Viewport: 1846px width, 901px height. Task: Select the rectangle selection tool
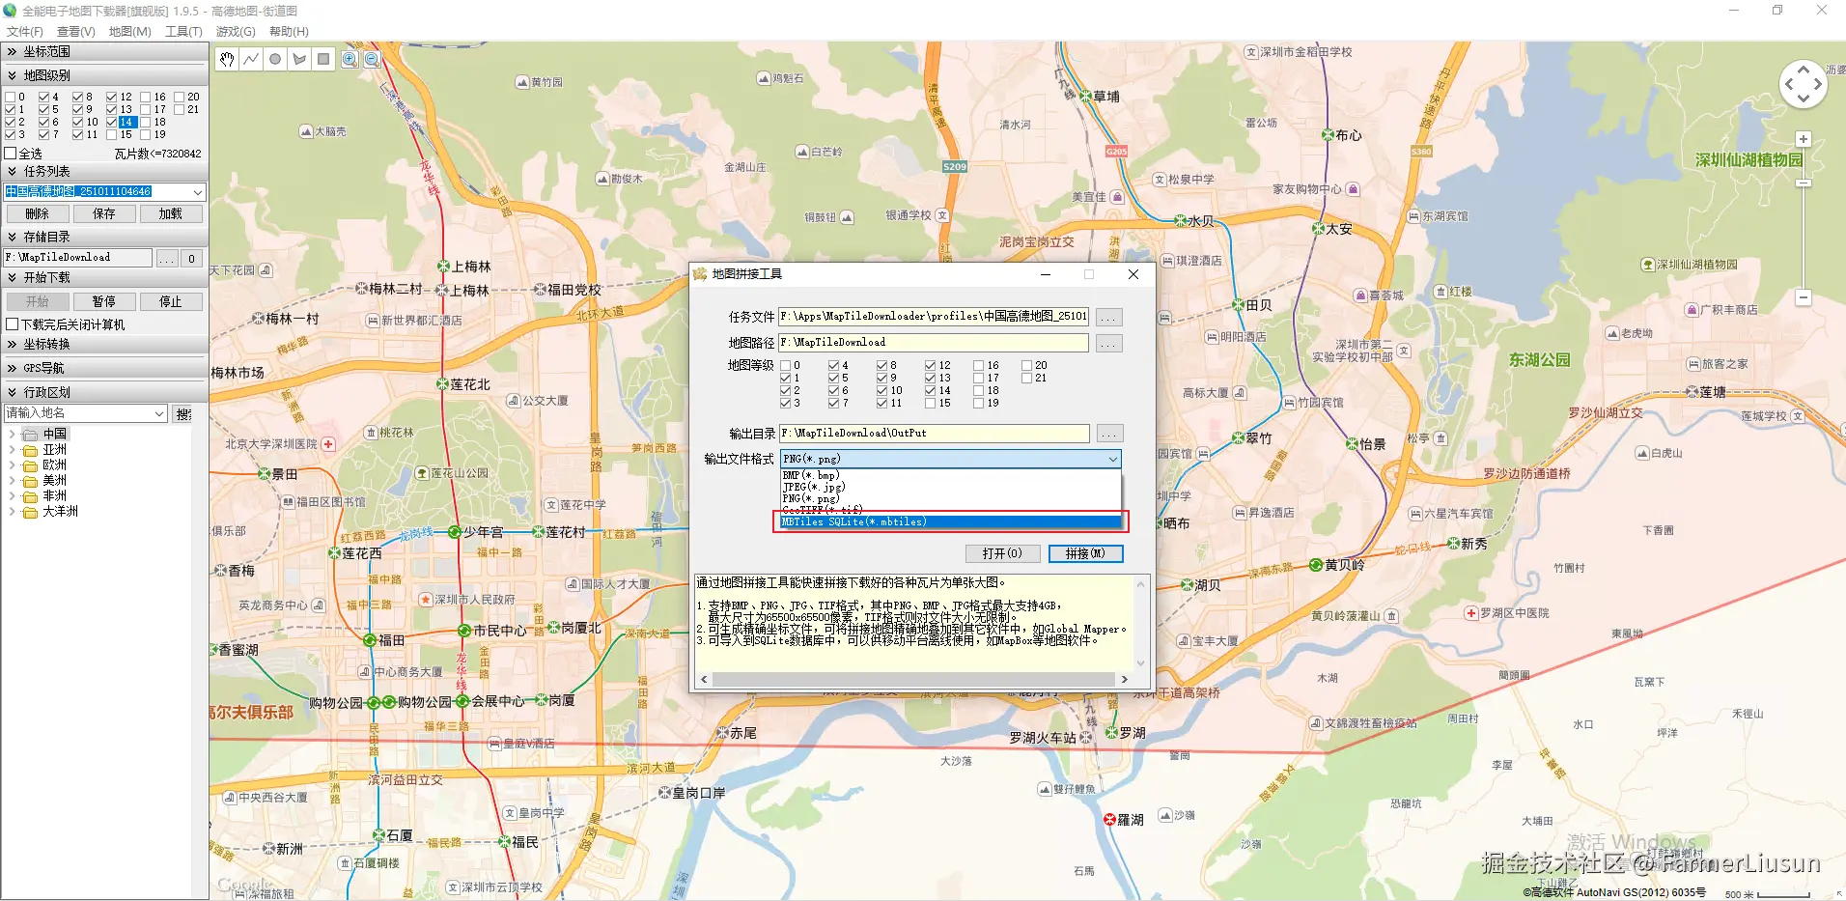coord(323,59)
